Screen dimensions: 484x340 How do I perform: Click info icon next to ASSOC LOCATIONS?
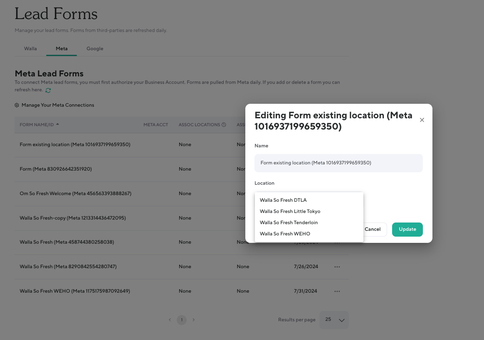(224, 125)
